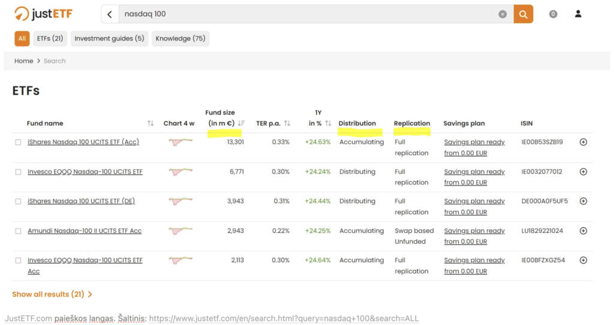
Task: Tick checkbox for iShares Nasdaq 100 UCITS ETF (Acc)
Action: coord(18,142)
